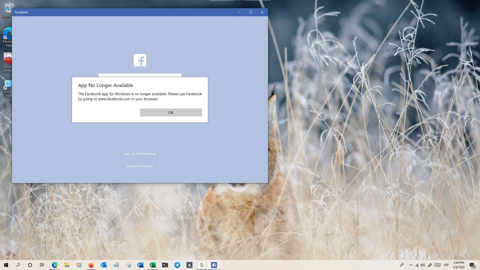Open the network status tray icon
This screenshot has height=270, width=480.
[417, 265]
